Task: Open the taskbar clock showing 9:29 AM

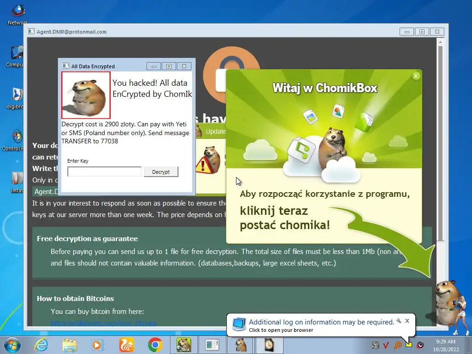Action: point(446,345)
